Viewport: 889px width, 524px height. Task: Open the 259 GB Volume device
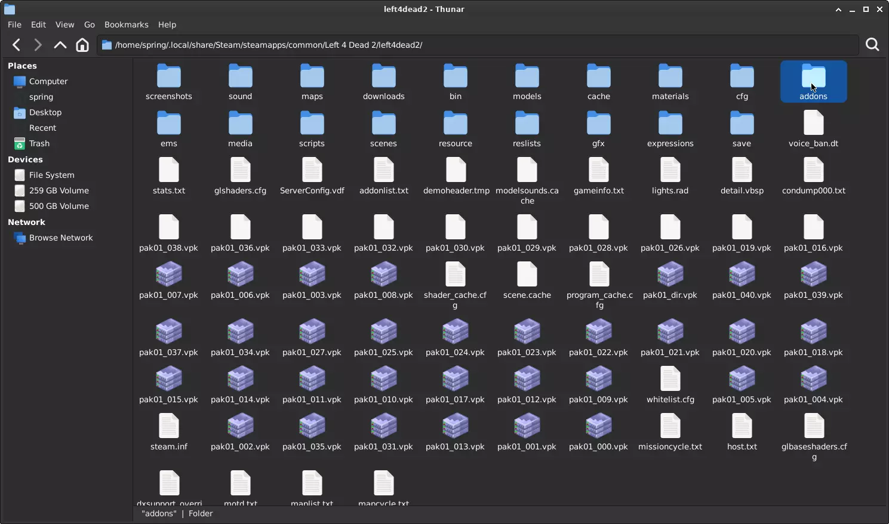coord(59,190)
